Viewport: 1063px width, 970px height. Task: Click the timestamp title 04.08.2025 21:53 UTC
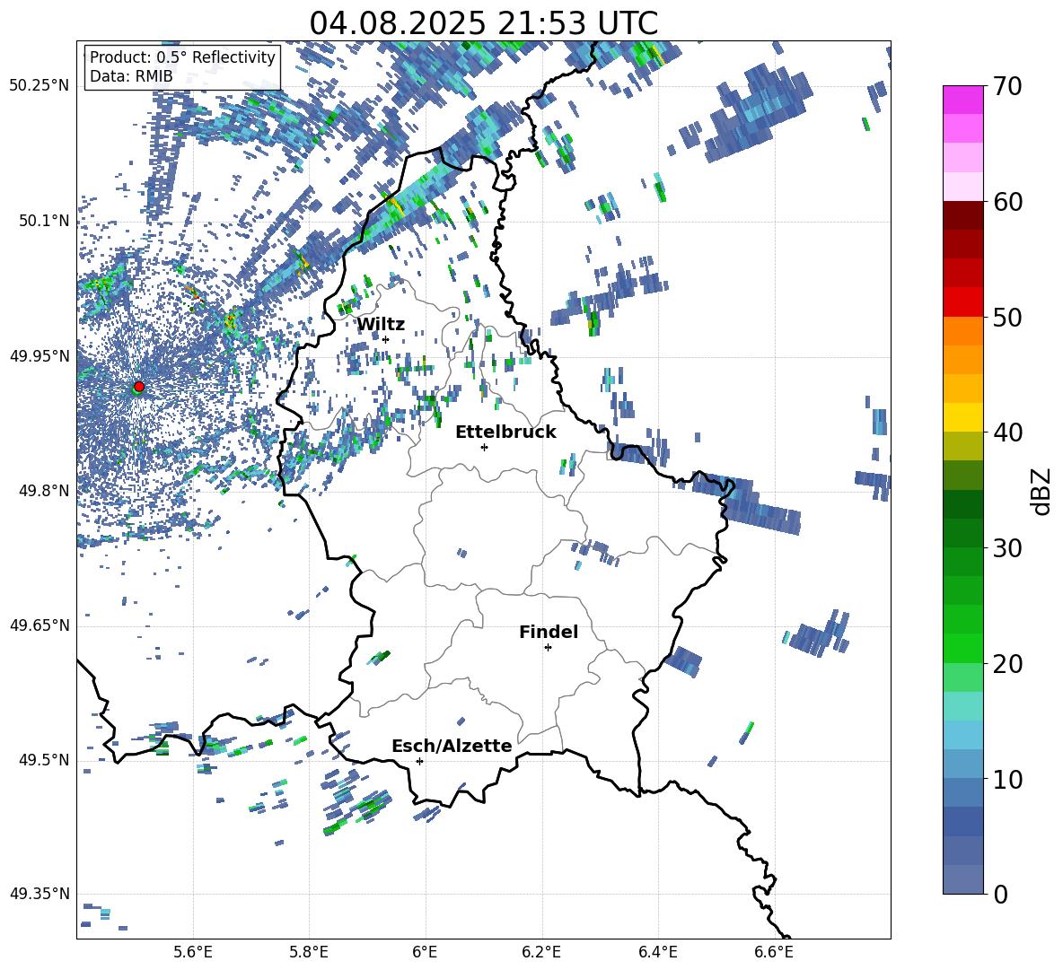[483, 22]
